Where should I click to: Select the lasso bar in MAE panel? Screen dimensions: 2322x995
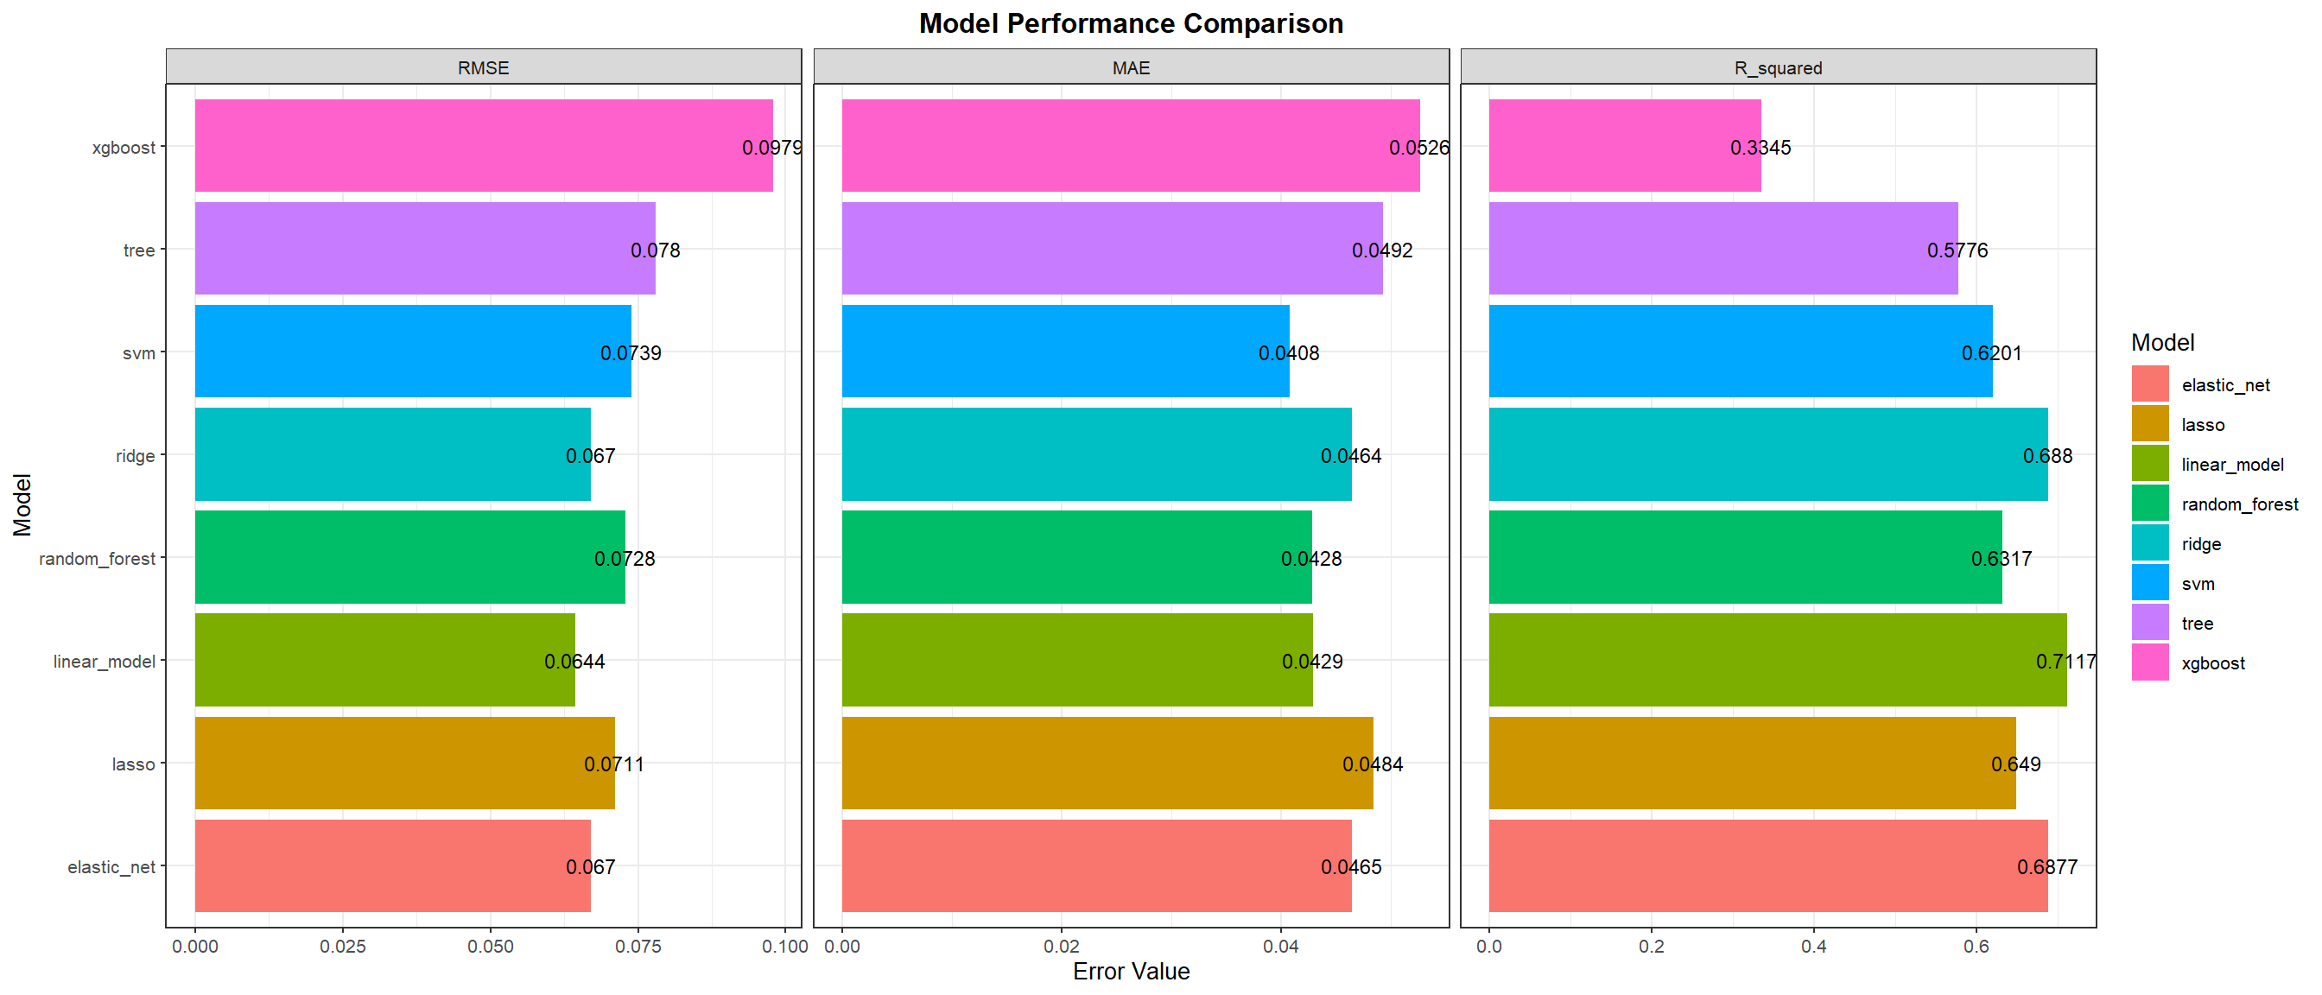1100,764
